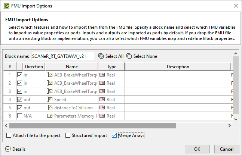Enable Attach file to the project

(9, 135)
